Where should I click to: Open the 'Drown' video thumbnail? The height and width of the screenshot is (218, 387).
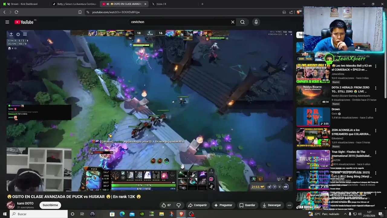[313, 117]
